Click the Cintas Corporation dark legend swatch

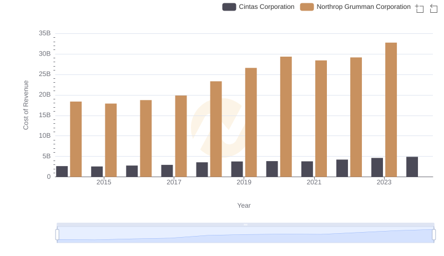(229, 7)
